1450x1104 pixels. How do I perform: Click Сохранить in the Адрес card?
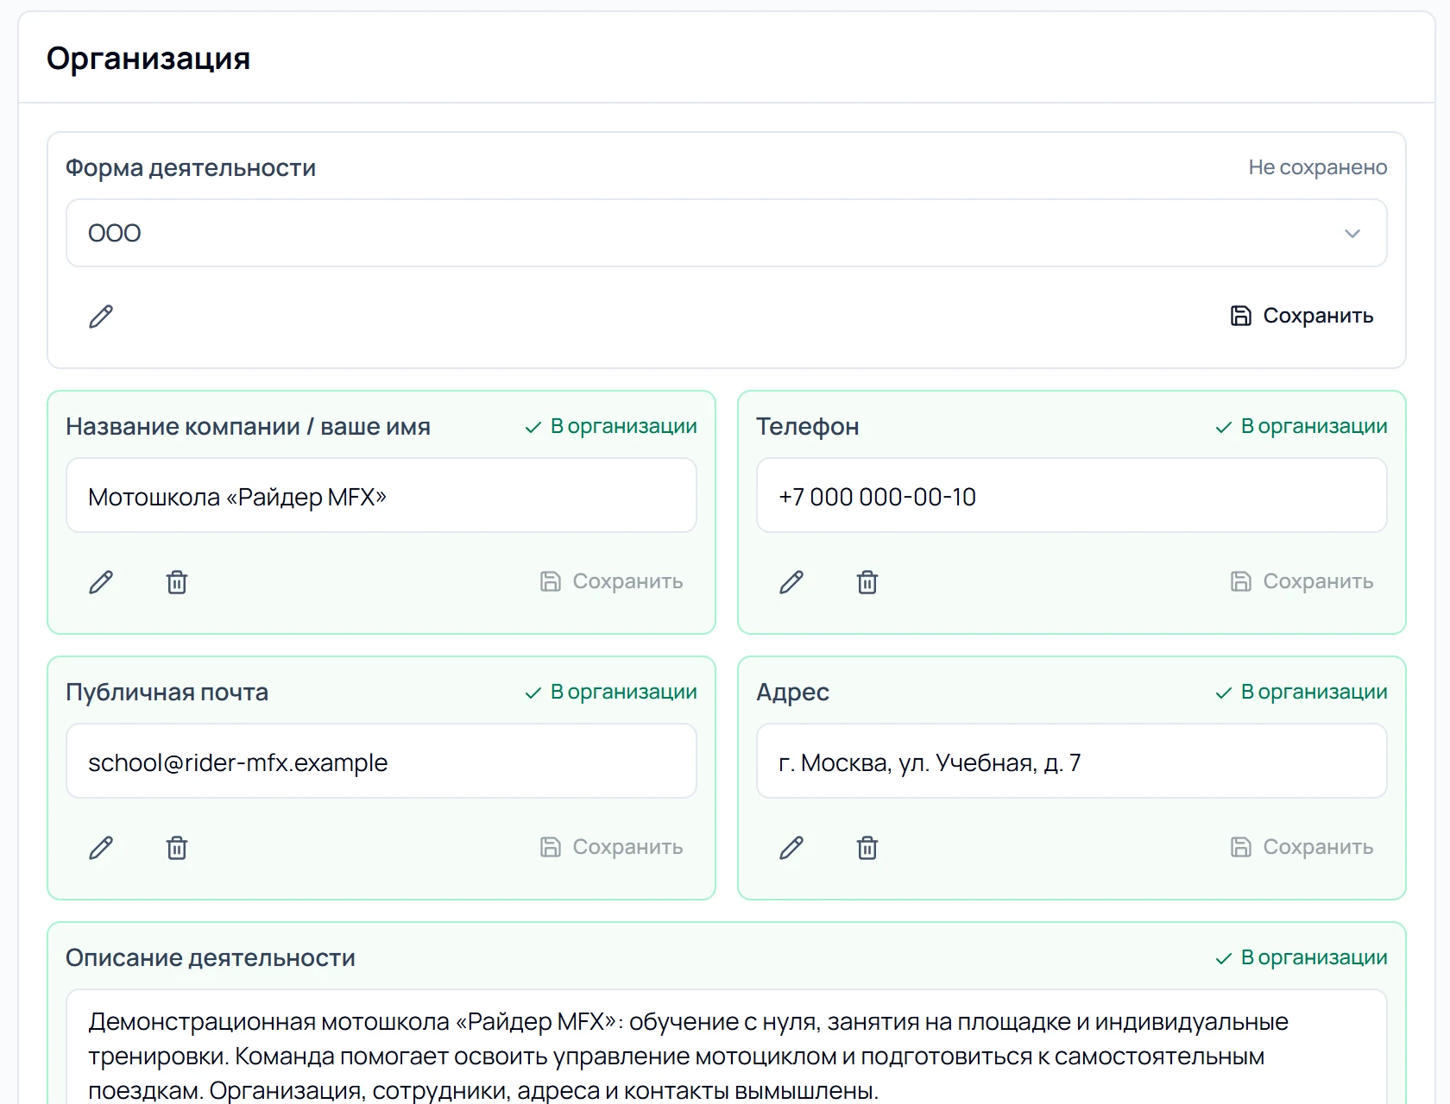pyautogui.click(x=1302, y=847)
